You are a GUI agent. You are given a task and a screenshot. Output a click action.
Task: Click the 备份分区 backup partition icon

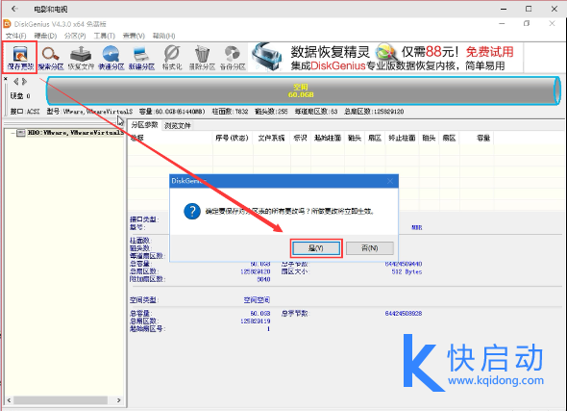(x=233, y=57)
